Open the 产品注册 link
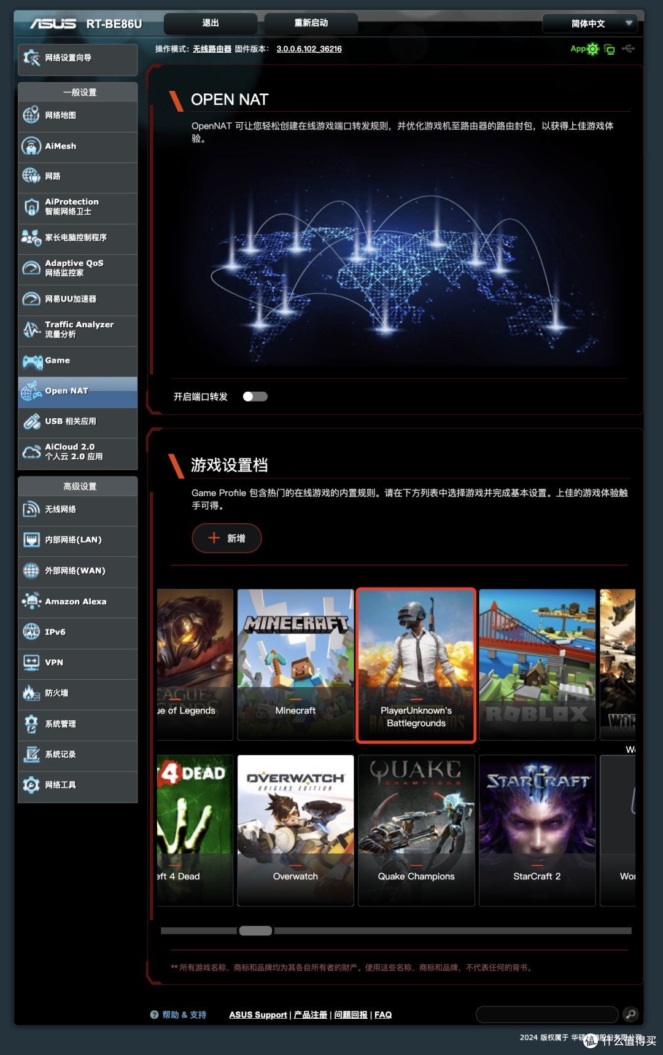This screenshot has width=663, height=1055. (311, 1015)
